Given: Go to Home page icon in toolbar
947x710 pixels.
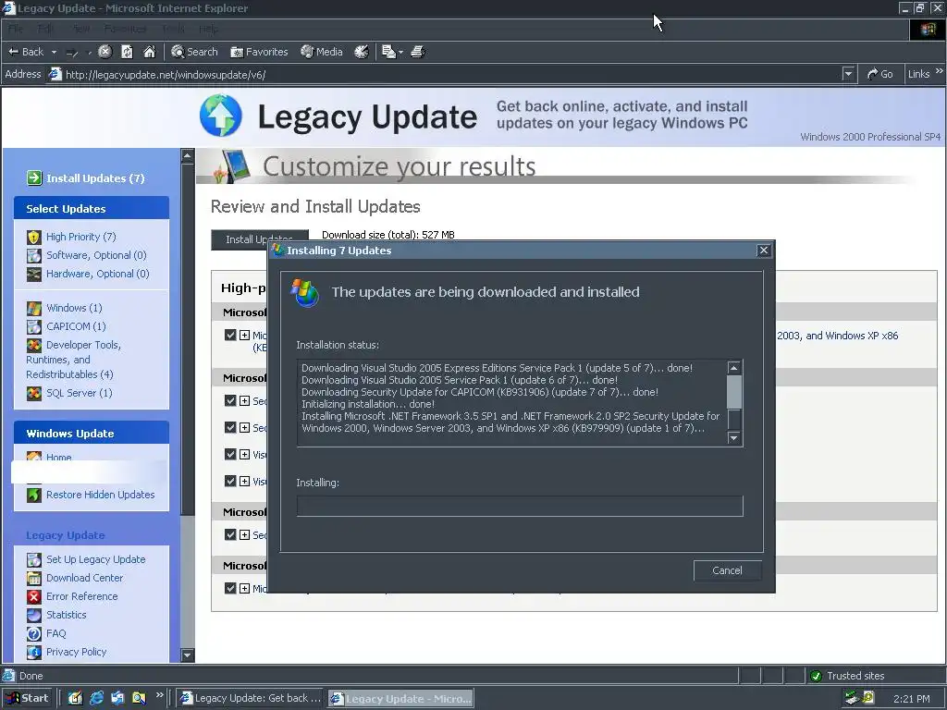Looking at the screenshot, I should [x=149, y=52].
